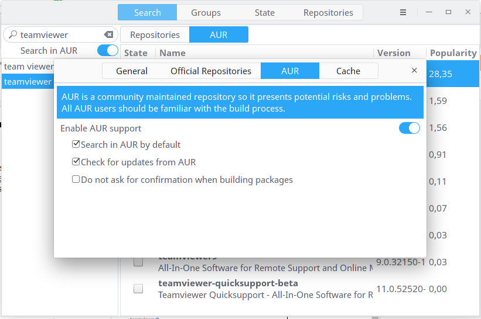Select the 'teamviewer' search history entry

28,82
